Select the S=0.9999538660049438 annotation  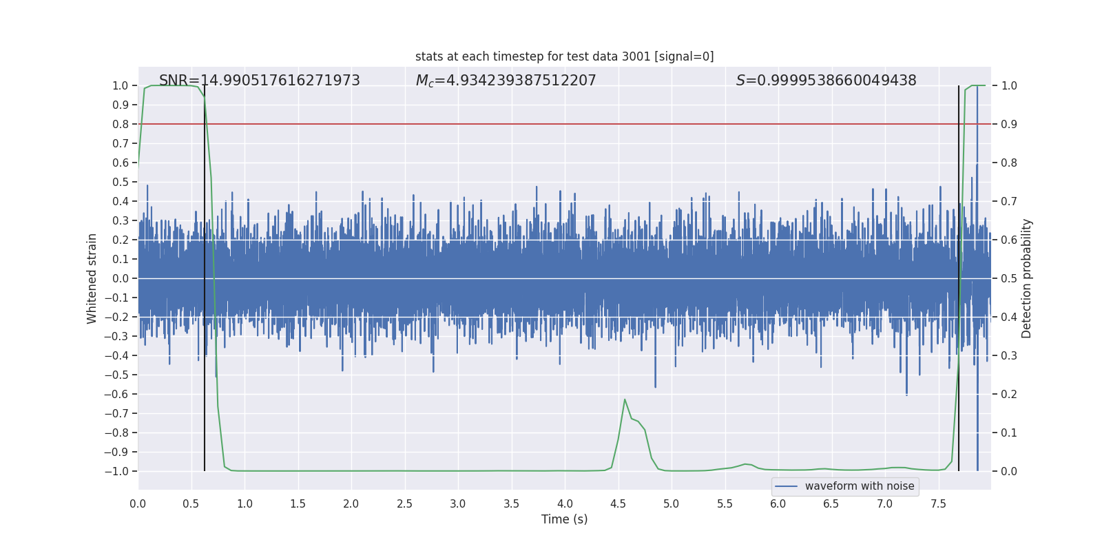pyautogui.click(x=826, y=81)
